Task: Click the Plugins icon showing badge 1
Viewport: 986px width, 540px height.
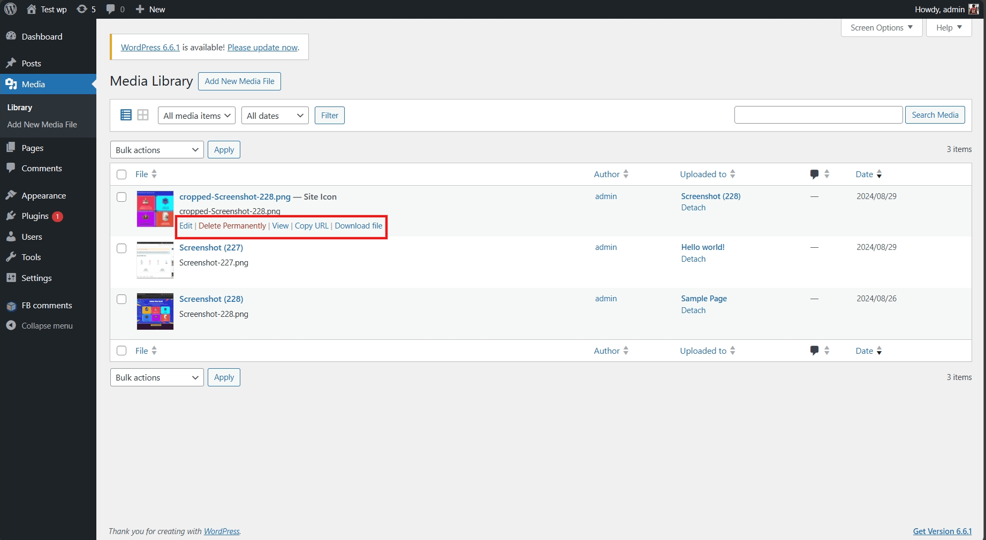Action: click(11, 216)
